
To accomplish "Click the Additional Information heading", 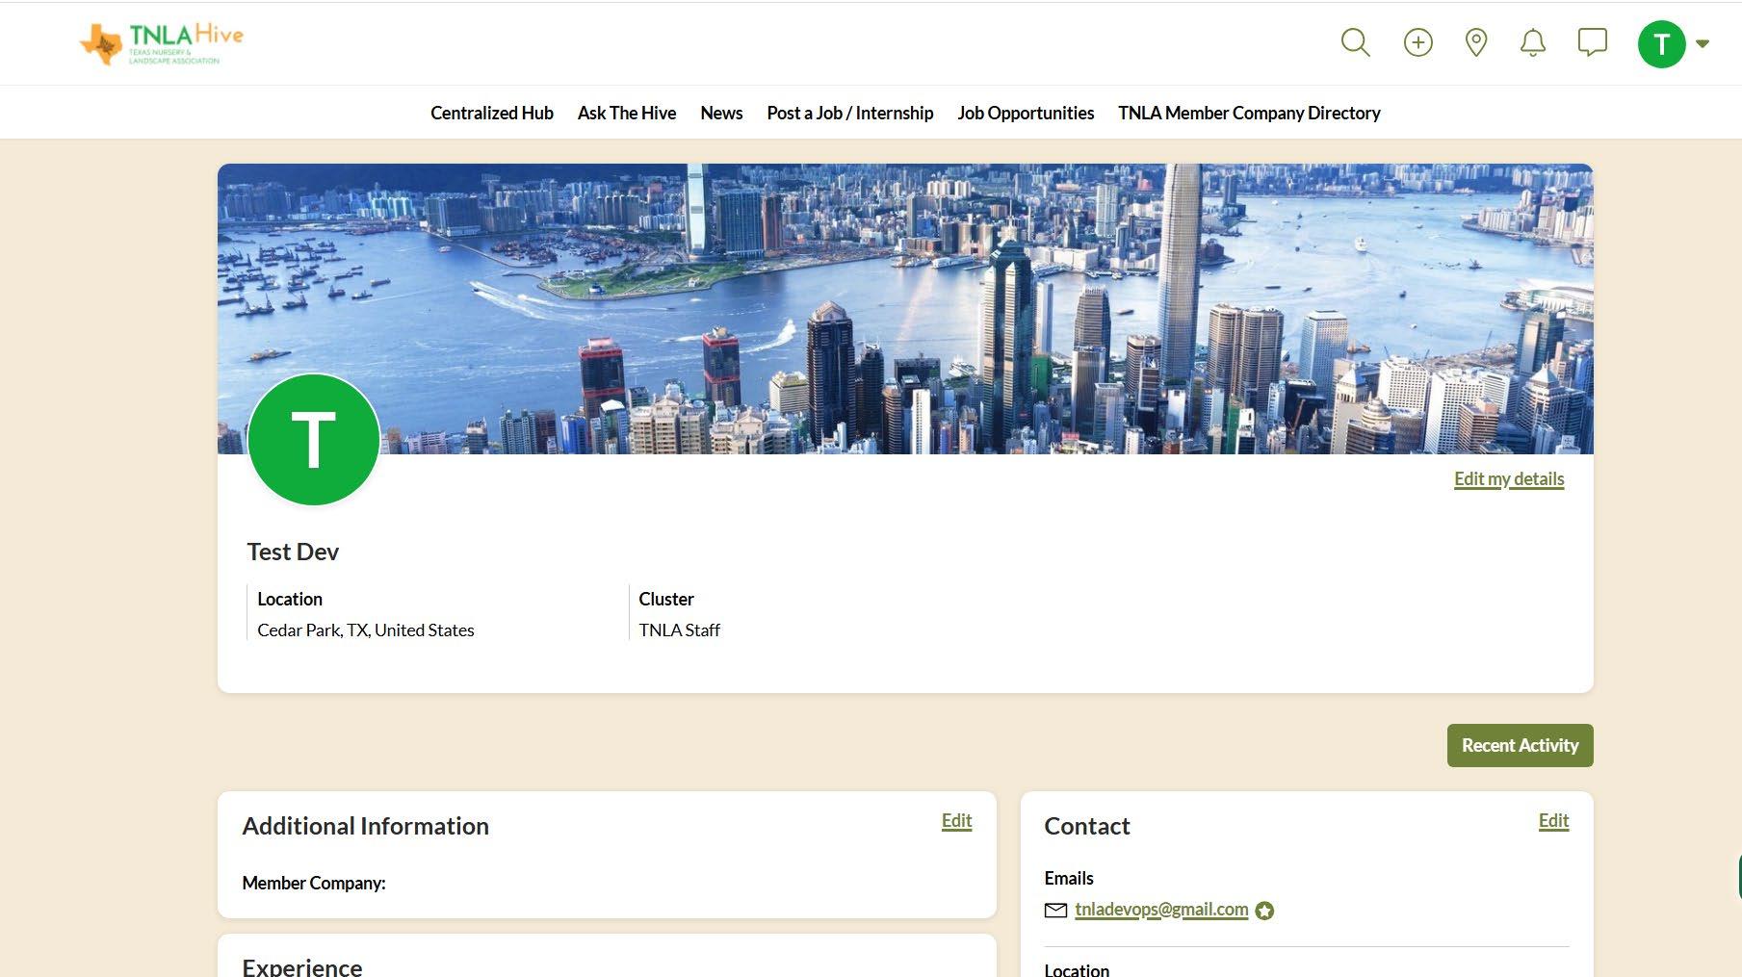I will (x=366, y=826).
